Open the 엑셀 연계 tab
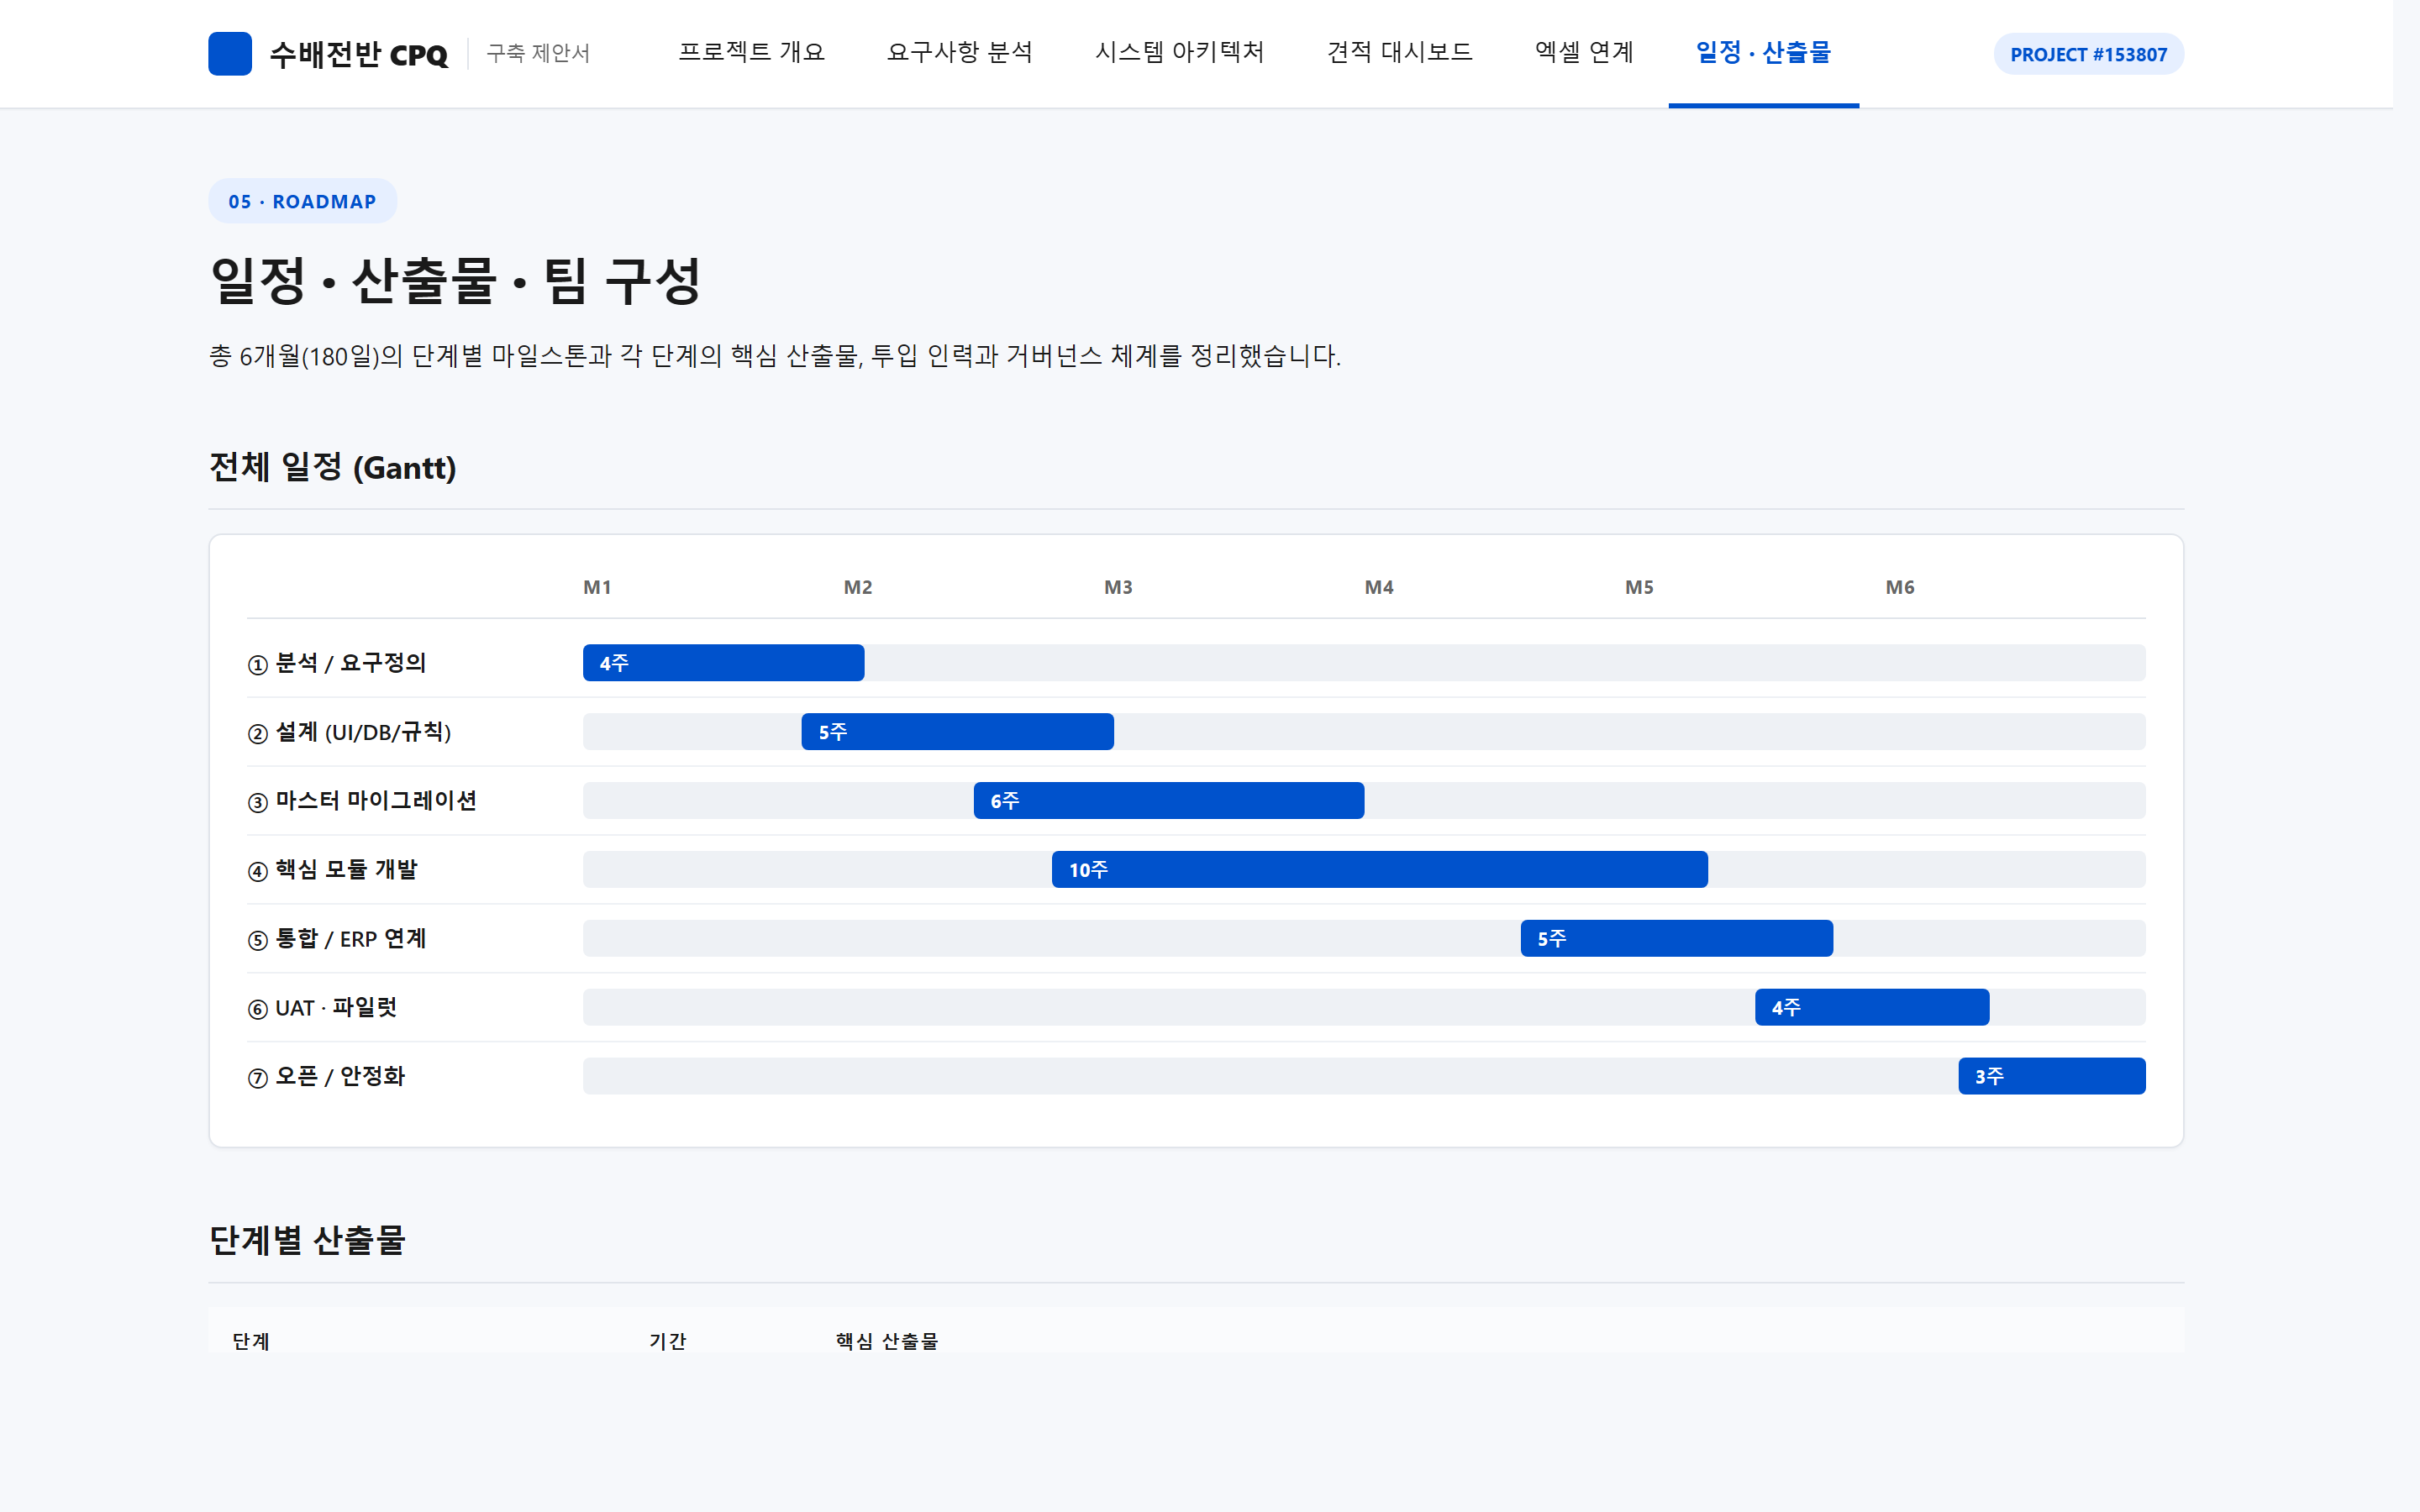The image size is (2420, 1512). coord(1584,52)
